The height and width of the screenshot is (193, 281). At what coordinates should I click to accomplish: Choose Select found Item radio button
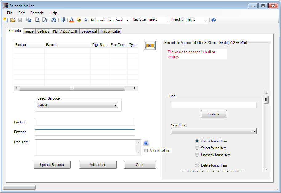click(197, 148)
